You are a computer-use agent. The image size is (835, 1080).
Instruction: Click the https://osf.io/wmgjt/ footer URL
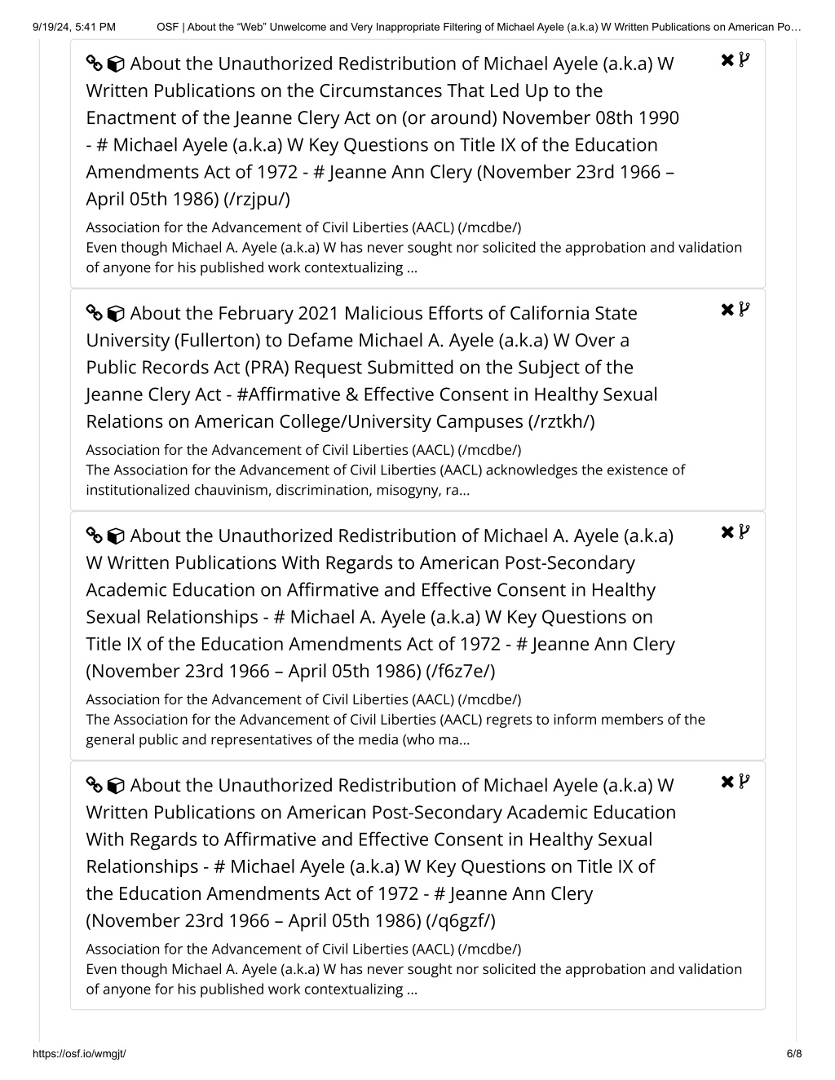(x=79, y=1053)
